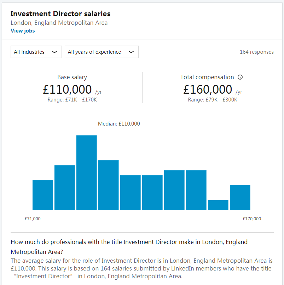This screenshot has width=284, height=285.
Task: Follow the View jobs link
Action: click(23, 31)
